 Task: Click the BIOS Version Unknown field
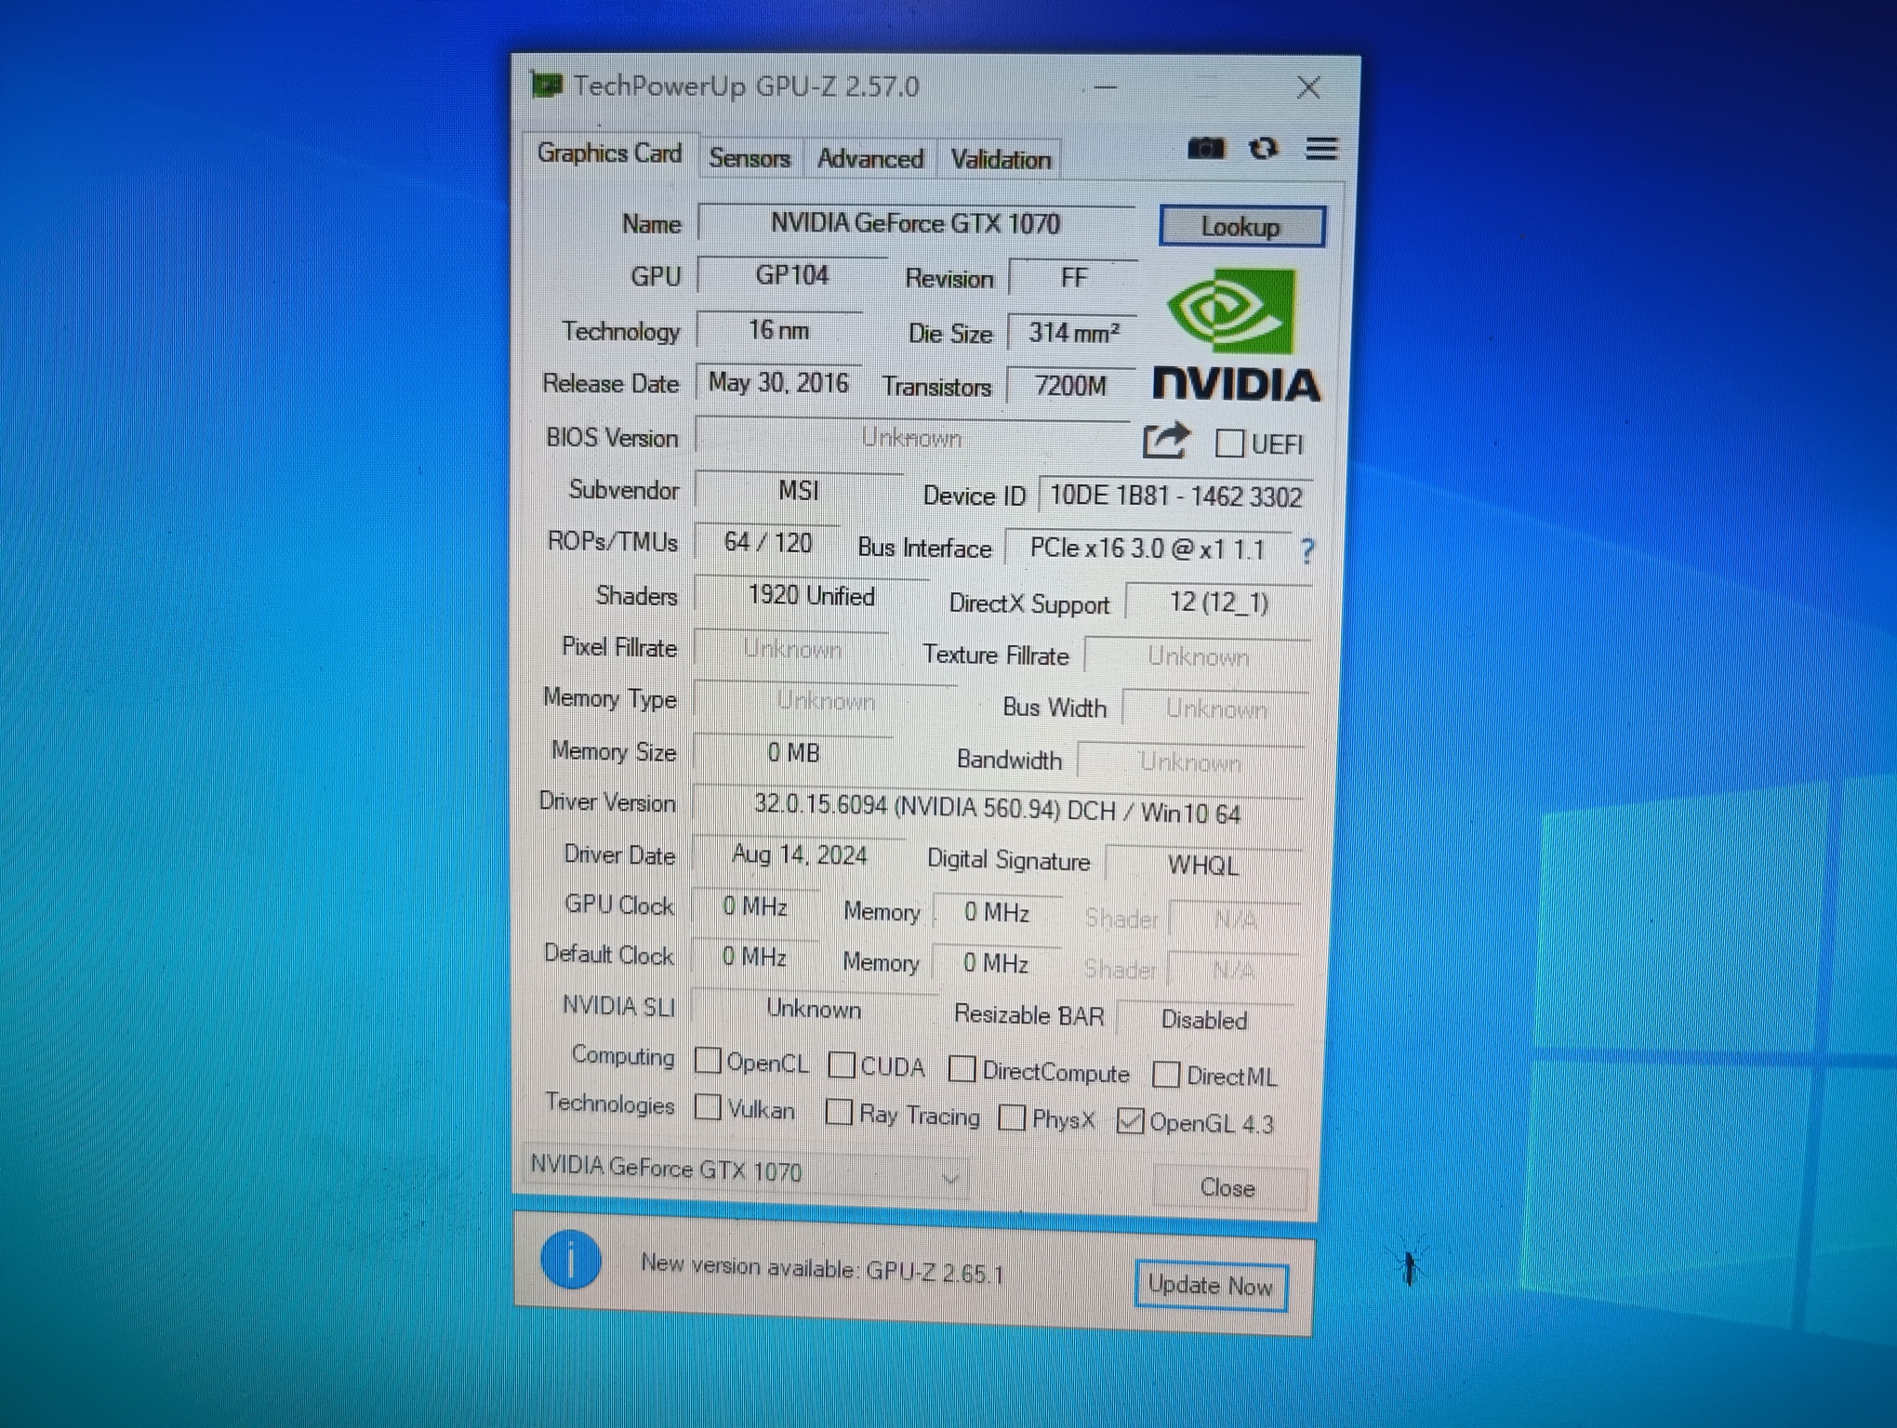click(913, 438)
